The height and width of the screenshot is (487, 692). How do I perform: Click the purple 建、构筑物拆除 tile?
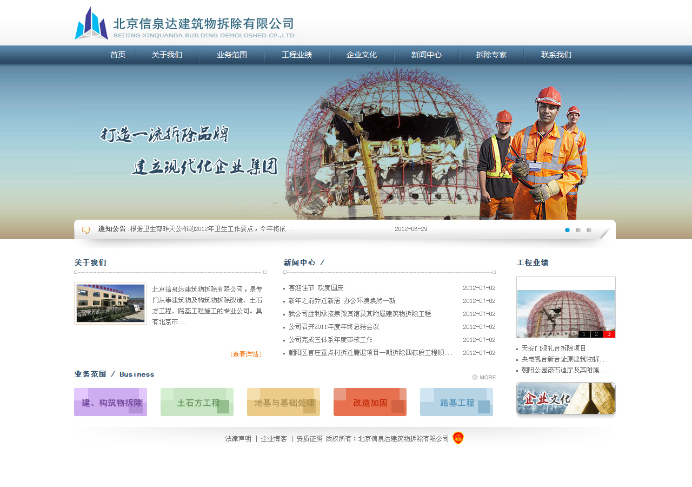[110, 402]
